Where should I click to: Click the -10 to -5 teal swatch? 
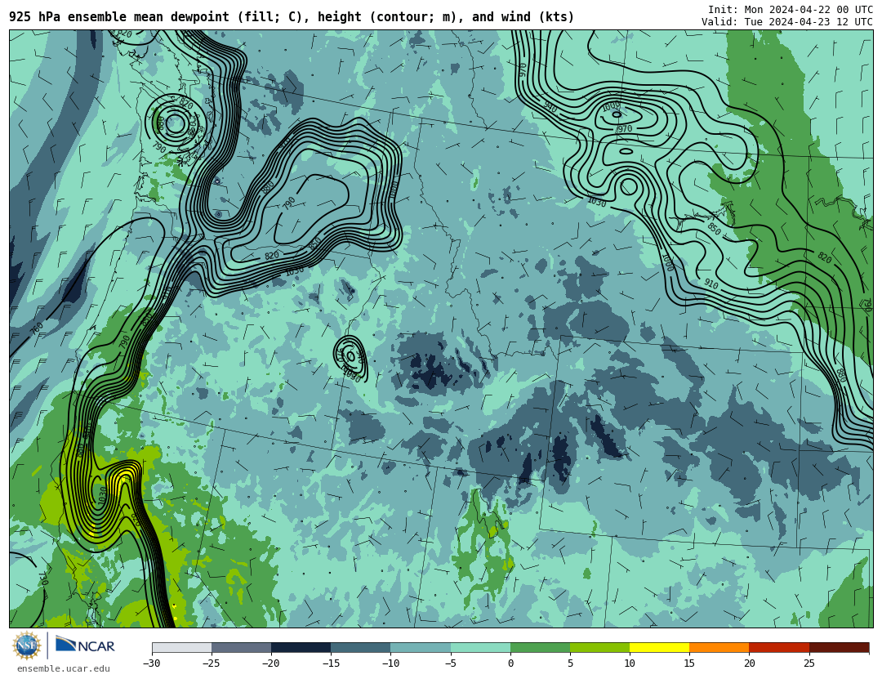tap(421, 647)
